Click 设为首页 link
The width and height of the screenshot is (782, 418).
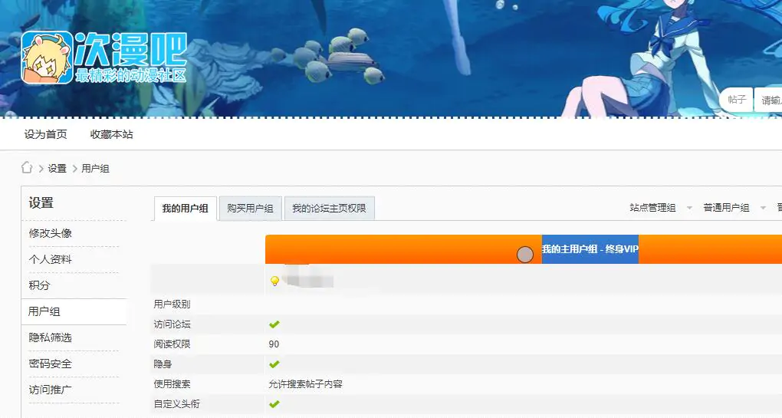45,134
